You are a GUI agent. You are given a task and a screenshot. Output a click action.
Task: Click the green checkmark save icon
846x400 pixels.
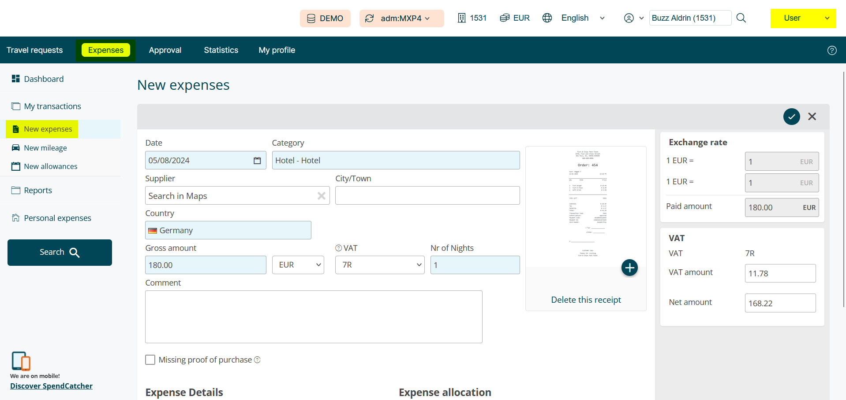click(x=791, y=117)
